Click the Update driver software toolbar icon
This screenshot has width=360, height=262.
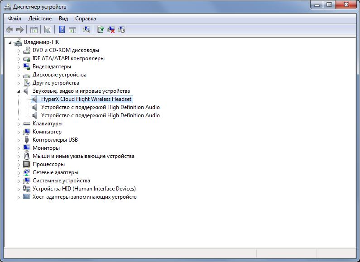pos(101,29)
